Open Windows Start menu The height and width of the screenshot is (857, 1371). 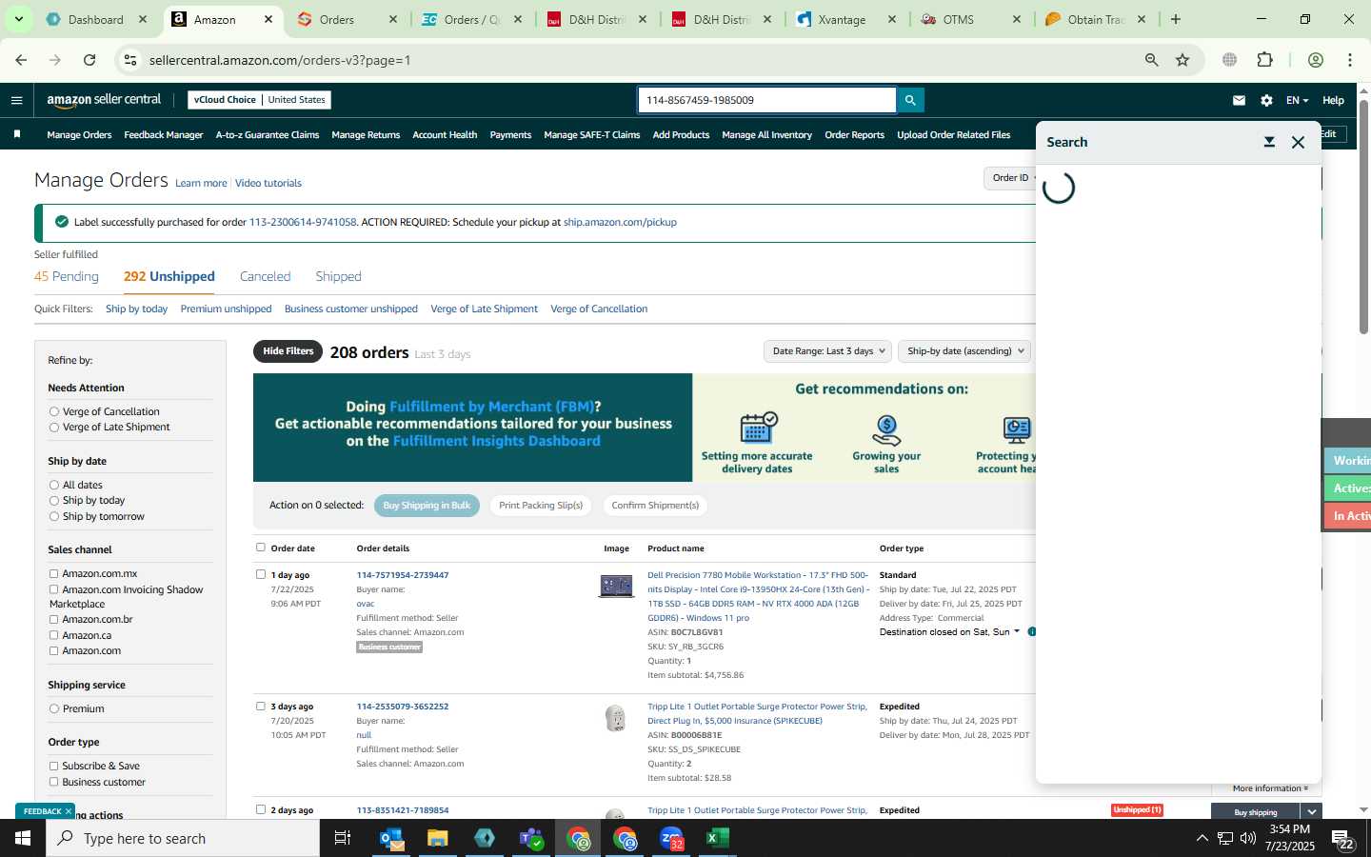(23, 838)
